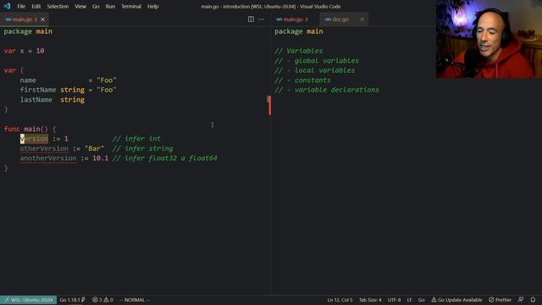Open the File menu
542x305 pixels.
21,6
